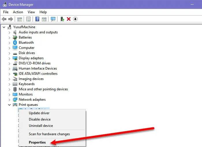
Task: Click Scan for hardware changes monitor icon
Action: tap(53, 19)
